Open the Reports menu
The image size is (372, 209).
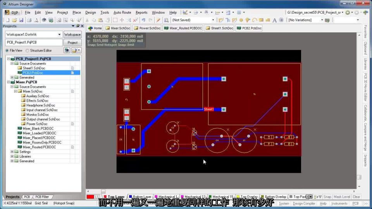click(x=141, y=12)
